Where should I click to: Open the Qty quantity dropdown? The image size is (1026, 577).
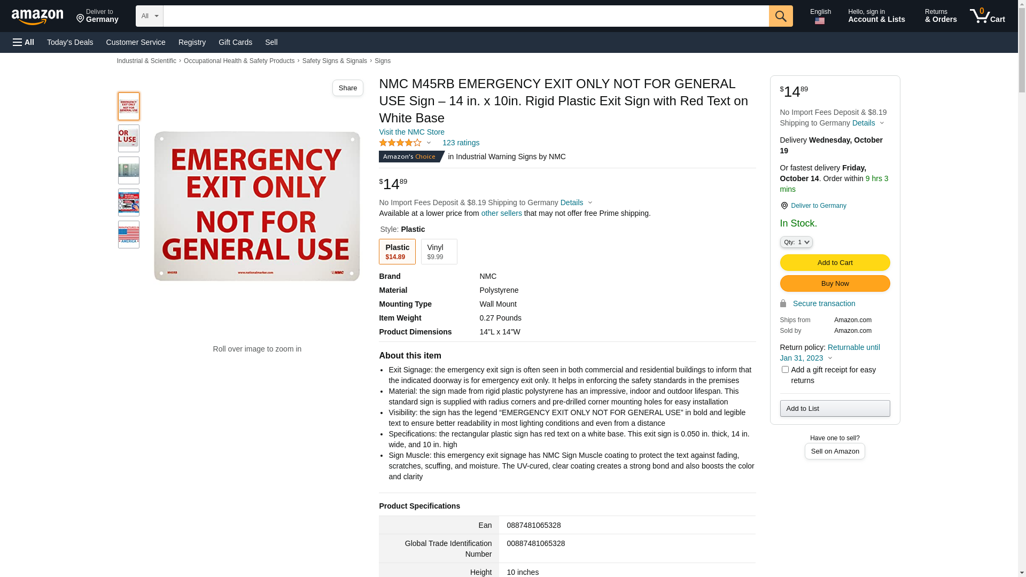(796, 242)
